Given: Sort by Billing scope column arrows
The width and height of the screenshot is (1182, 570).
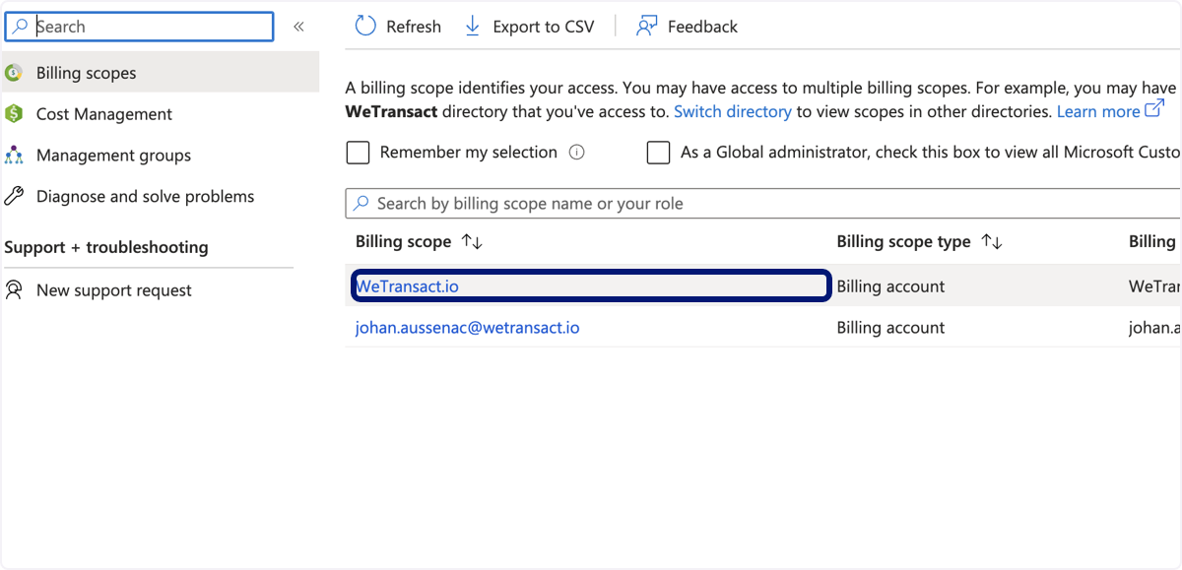Looking at the screenshot, I should (x=472, y=242).
